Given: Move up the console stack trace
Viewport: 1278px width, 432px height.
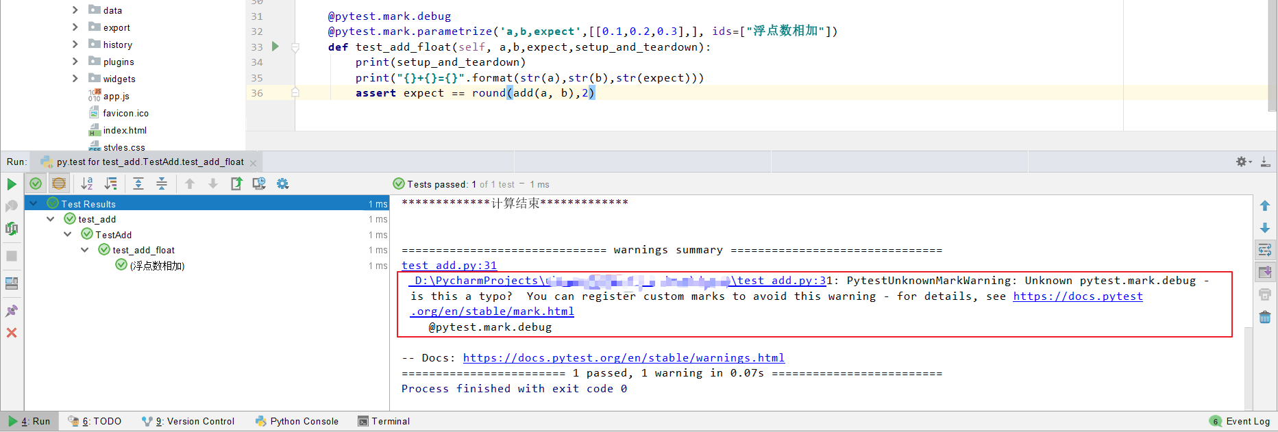Looking at the screenshot, I should [1265, 206].
